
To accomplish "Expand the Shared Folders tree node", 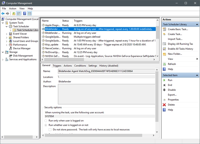I will coord(6,38).
